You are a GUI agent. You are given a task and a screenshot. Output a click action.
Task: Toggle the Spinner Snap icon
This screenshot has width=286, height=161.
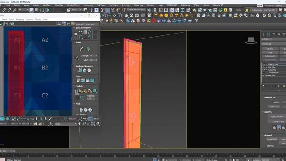(x=118, y=10)
